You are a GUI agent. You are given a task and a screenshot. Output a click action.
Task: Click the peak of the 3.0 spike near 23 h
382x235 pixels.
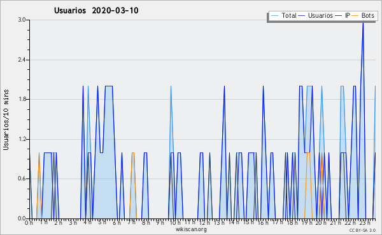363,23
